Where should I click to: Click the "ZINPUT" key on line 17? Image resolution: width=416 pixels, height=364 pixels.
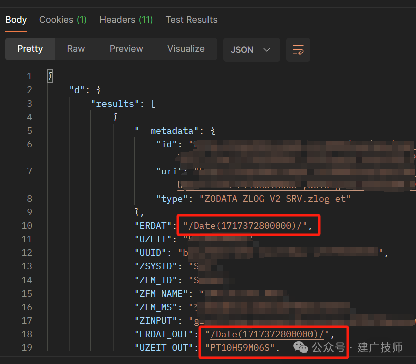[x=156, y=321]
